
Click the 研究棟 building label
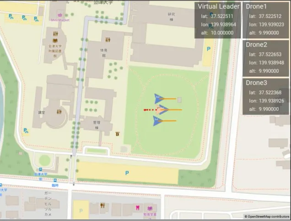(x=172, y=16)
